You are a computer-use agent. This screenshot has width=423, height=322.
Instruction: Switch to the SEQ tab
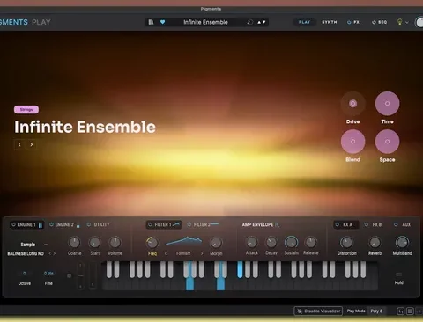(x=379, y=22)
